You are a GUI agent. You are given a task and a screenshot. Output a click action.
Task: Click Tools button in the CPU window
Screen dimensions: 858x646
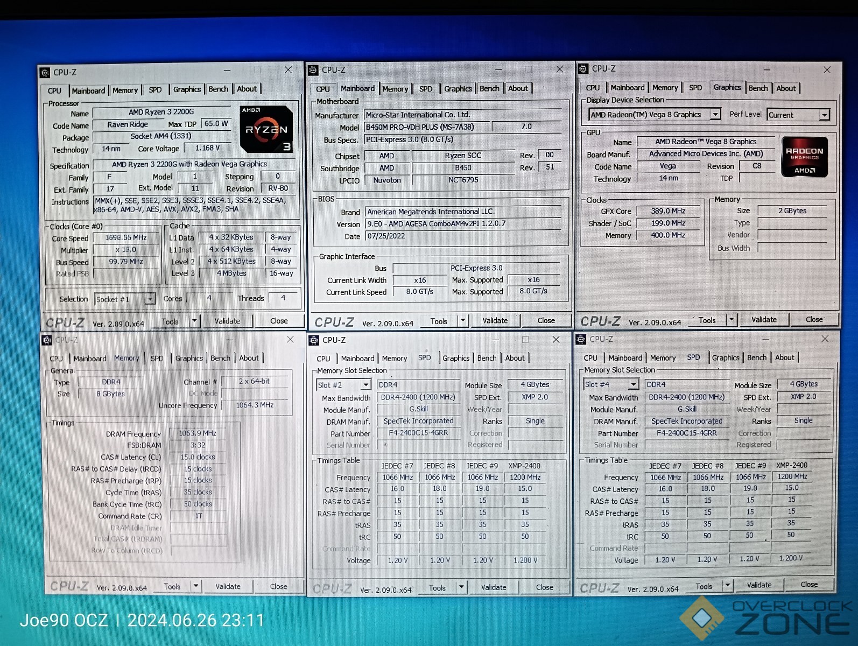(170, 322)
